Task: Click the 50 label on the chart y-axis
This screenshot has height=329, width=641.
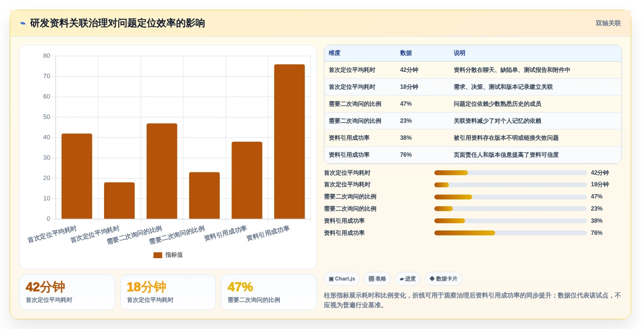Action: [47, 117]
